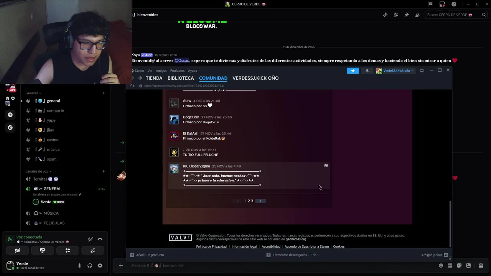Open Acuerdo de Suscriptor a Steam link
Image resolution: width=491 pixels, height=276 pixels.
click(x=306, y=246)
